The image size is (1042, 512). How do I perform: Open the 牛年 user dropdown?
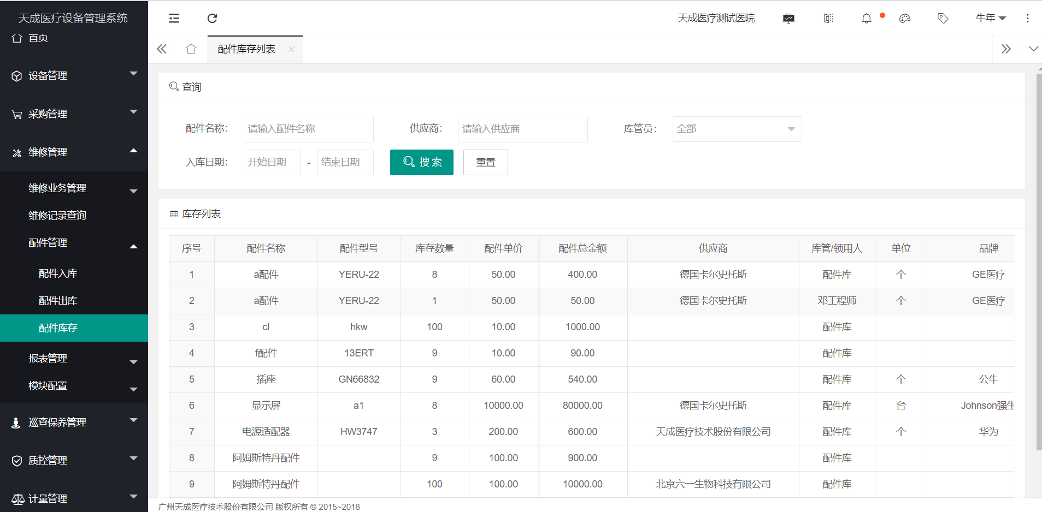[991, 18]
